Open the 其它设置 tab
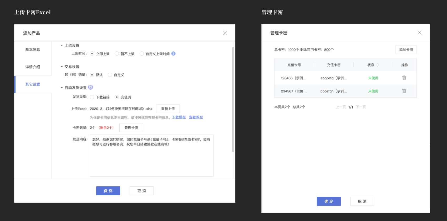The width and height of the screenshot is (447, 221). coord(33,84)
